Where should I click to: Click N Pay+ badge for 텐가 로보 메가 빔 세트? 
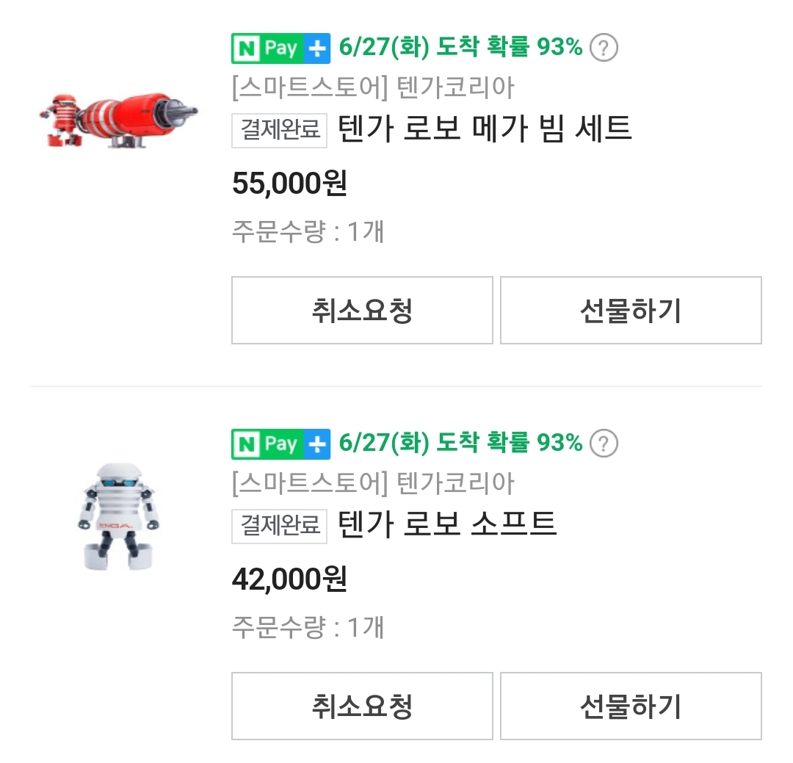(x=280, y=48)
